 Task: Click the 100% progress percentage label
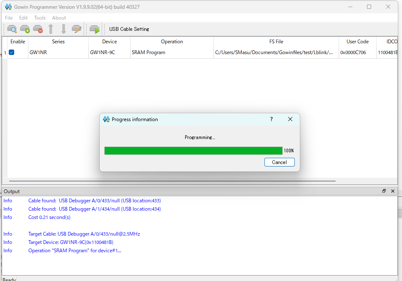click(x=289, y=151)
